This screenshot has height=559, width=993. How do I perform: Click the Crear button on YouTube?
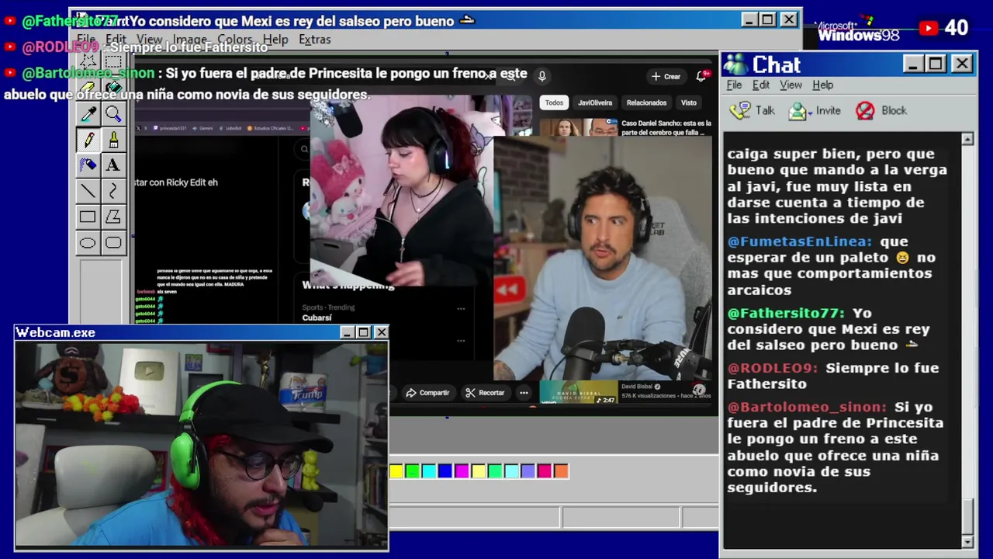[666, 76]
